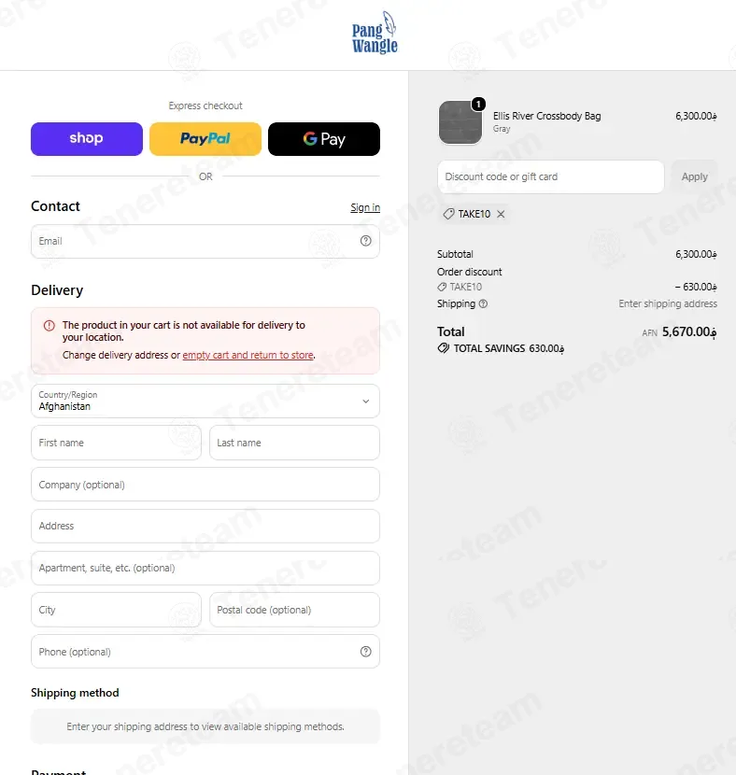
Task: Click the TAKE10 discount tag icon
Action: point(448,214)
